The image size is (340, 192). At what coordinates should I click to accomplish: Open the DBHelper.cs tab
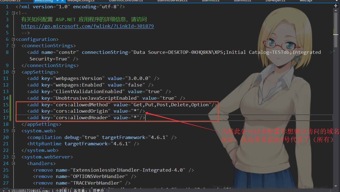pyautogui.click(x=276, y=1)
